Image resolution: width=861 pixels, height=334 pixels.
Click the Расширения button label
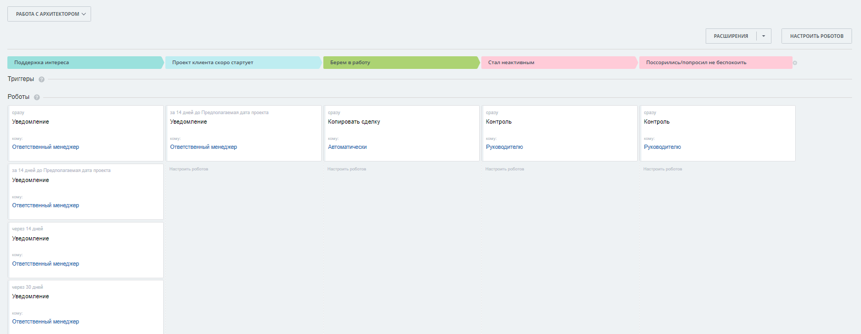click(x=731, y=36)
